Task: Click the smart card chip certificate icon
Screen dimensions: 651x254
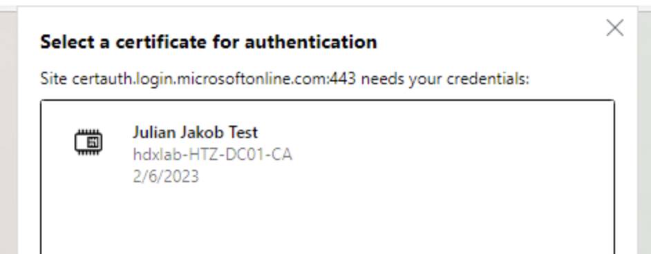Action: pos(88,143)
